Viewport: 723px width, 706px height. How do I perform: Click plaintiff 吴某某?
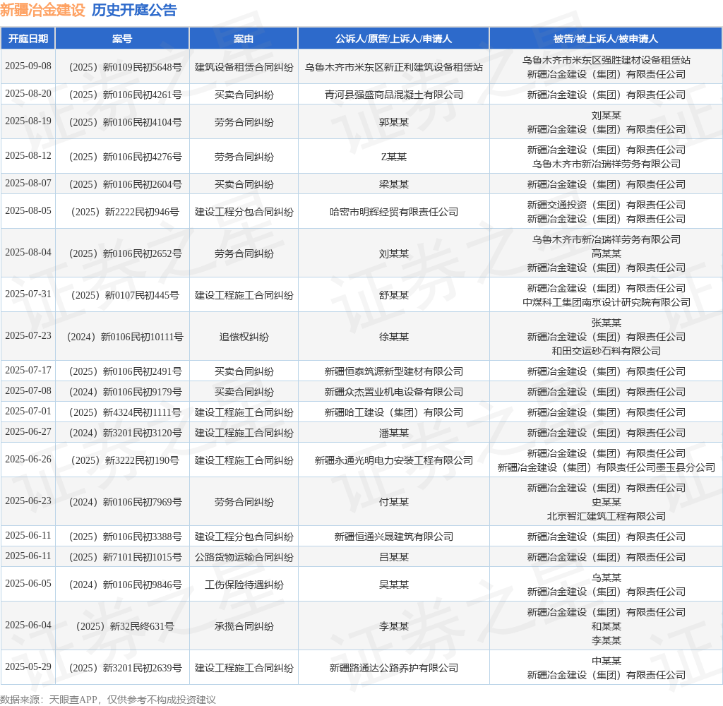[394, 585]
